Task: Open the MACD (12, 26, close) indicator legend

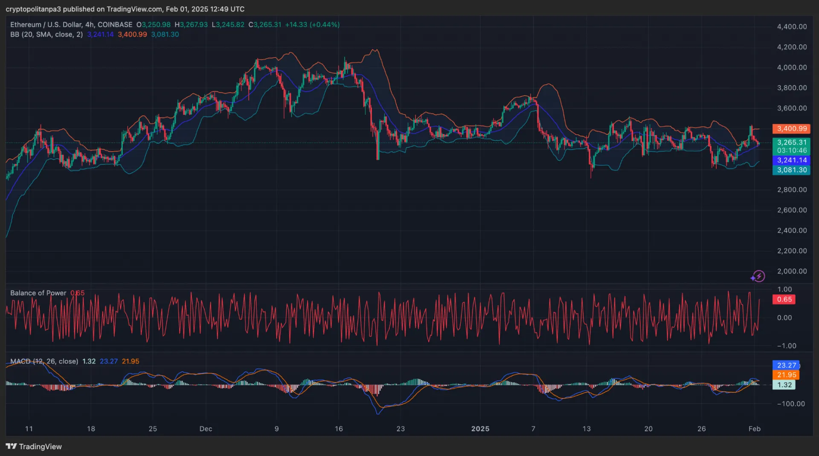Action: (x=44, y=361)
